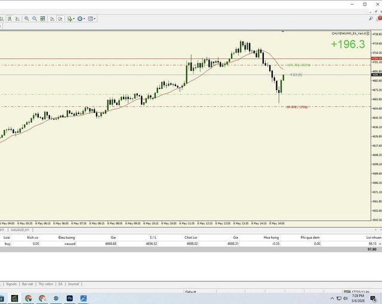
Task: Click the zoom in magnifier icon
Action: [27, 19]
